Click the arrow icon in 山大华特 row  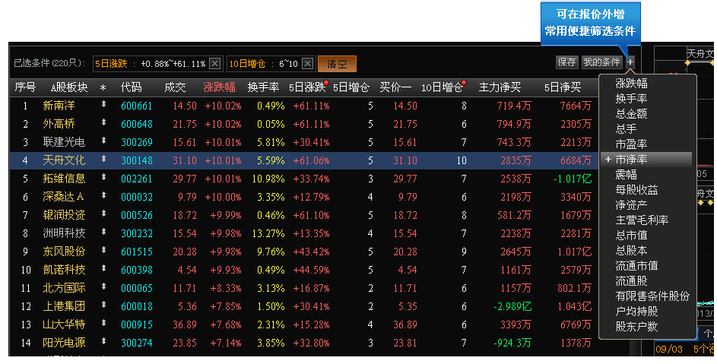104,323
